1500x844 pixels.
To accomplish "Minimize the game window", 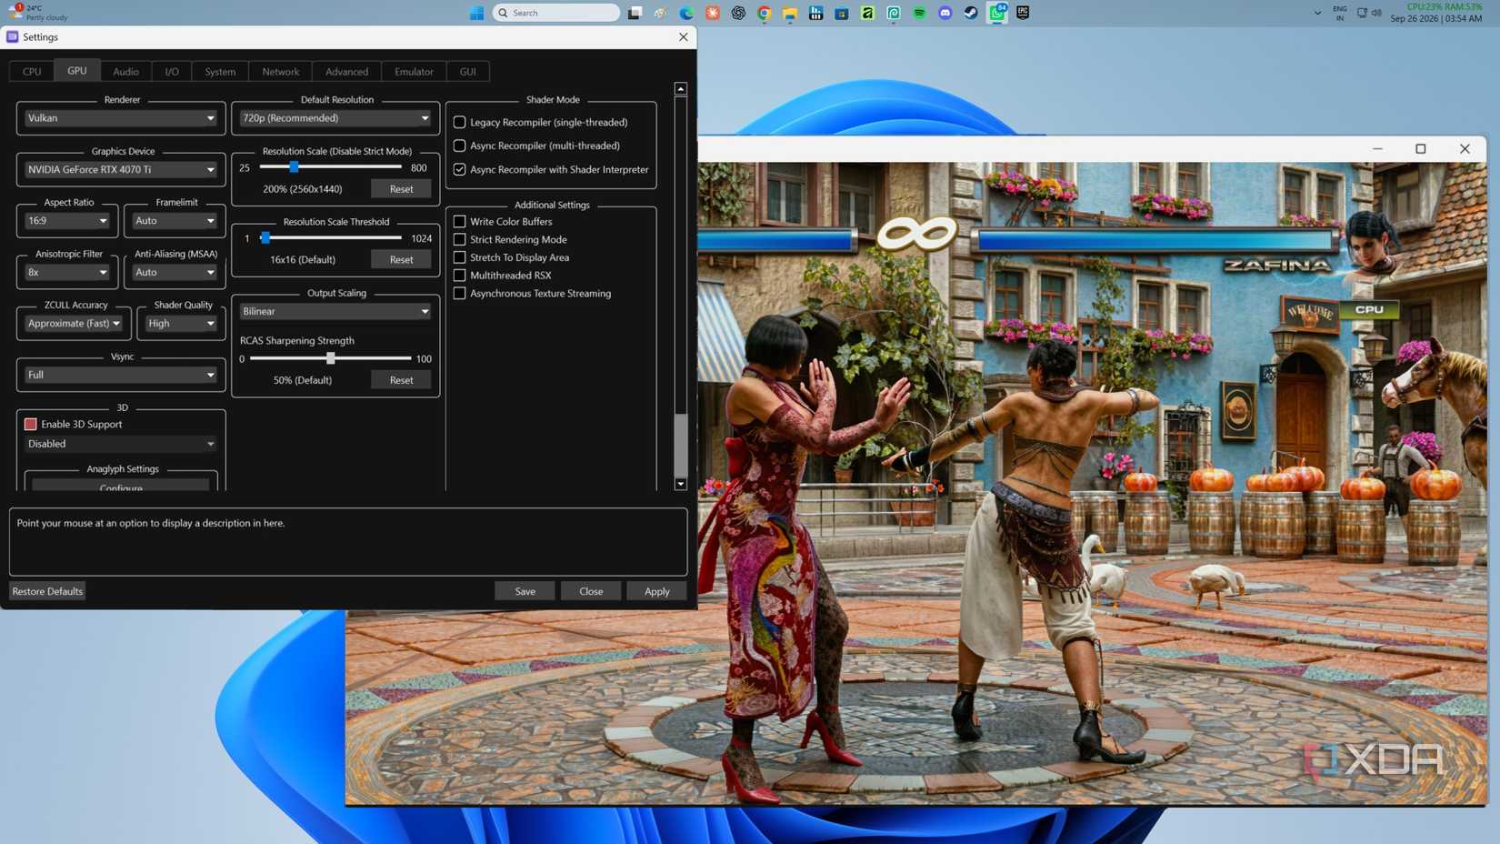I will 1377,149.
